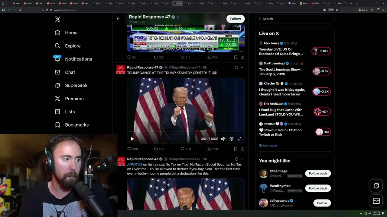This screenshot has width=387, height=217.
Task: Go back with the profile header arrow
Action: pyautogui.click(x=119, y=19)
